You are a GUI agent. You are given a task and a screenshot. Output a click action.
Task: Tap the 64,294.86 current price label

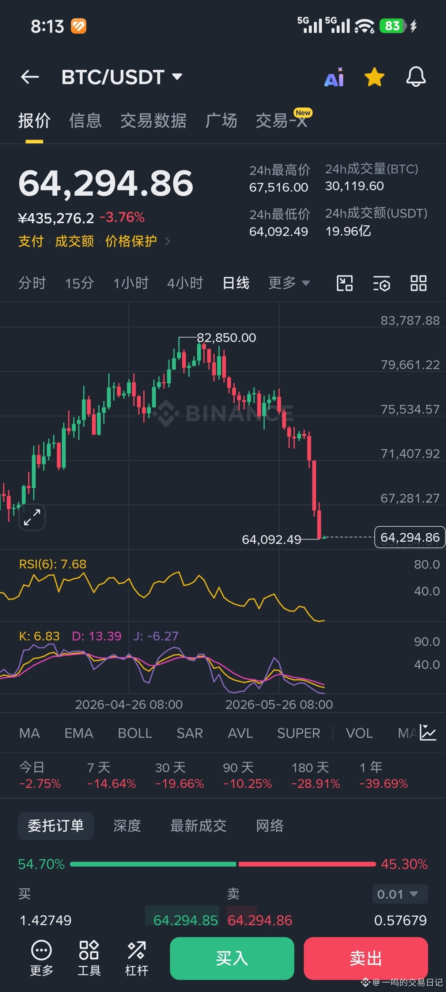(410, 537)
